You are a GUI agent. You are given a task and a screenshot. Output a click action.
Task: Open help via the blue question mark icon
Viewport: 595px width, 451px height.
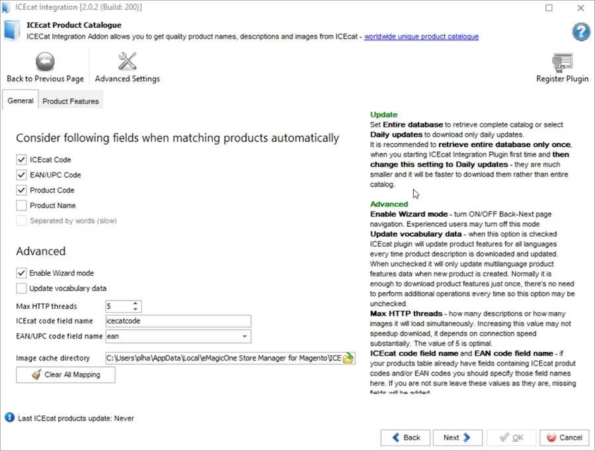581,32
